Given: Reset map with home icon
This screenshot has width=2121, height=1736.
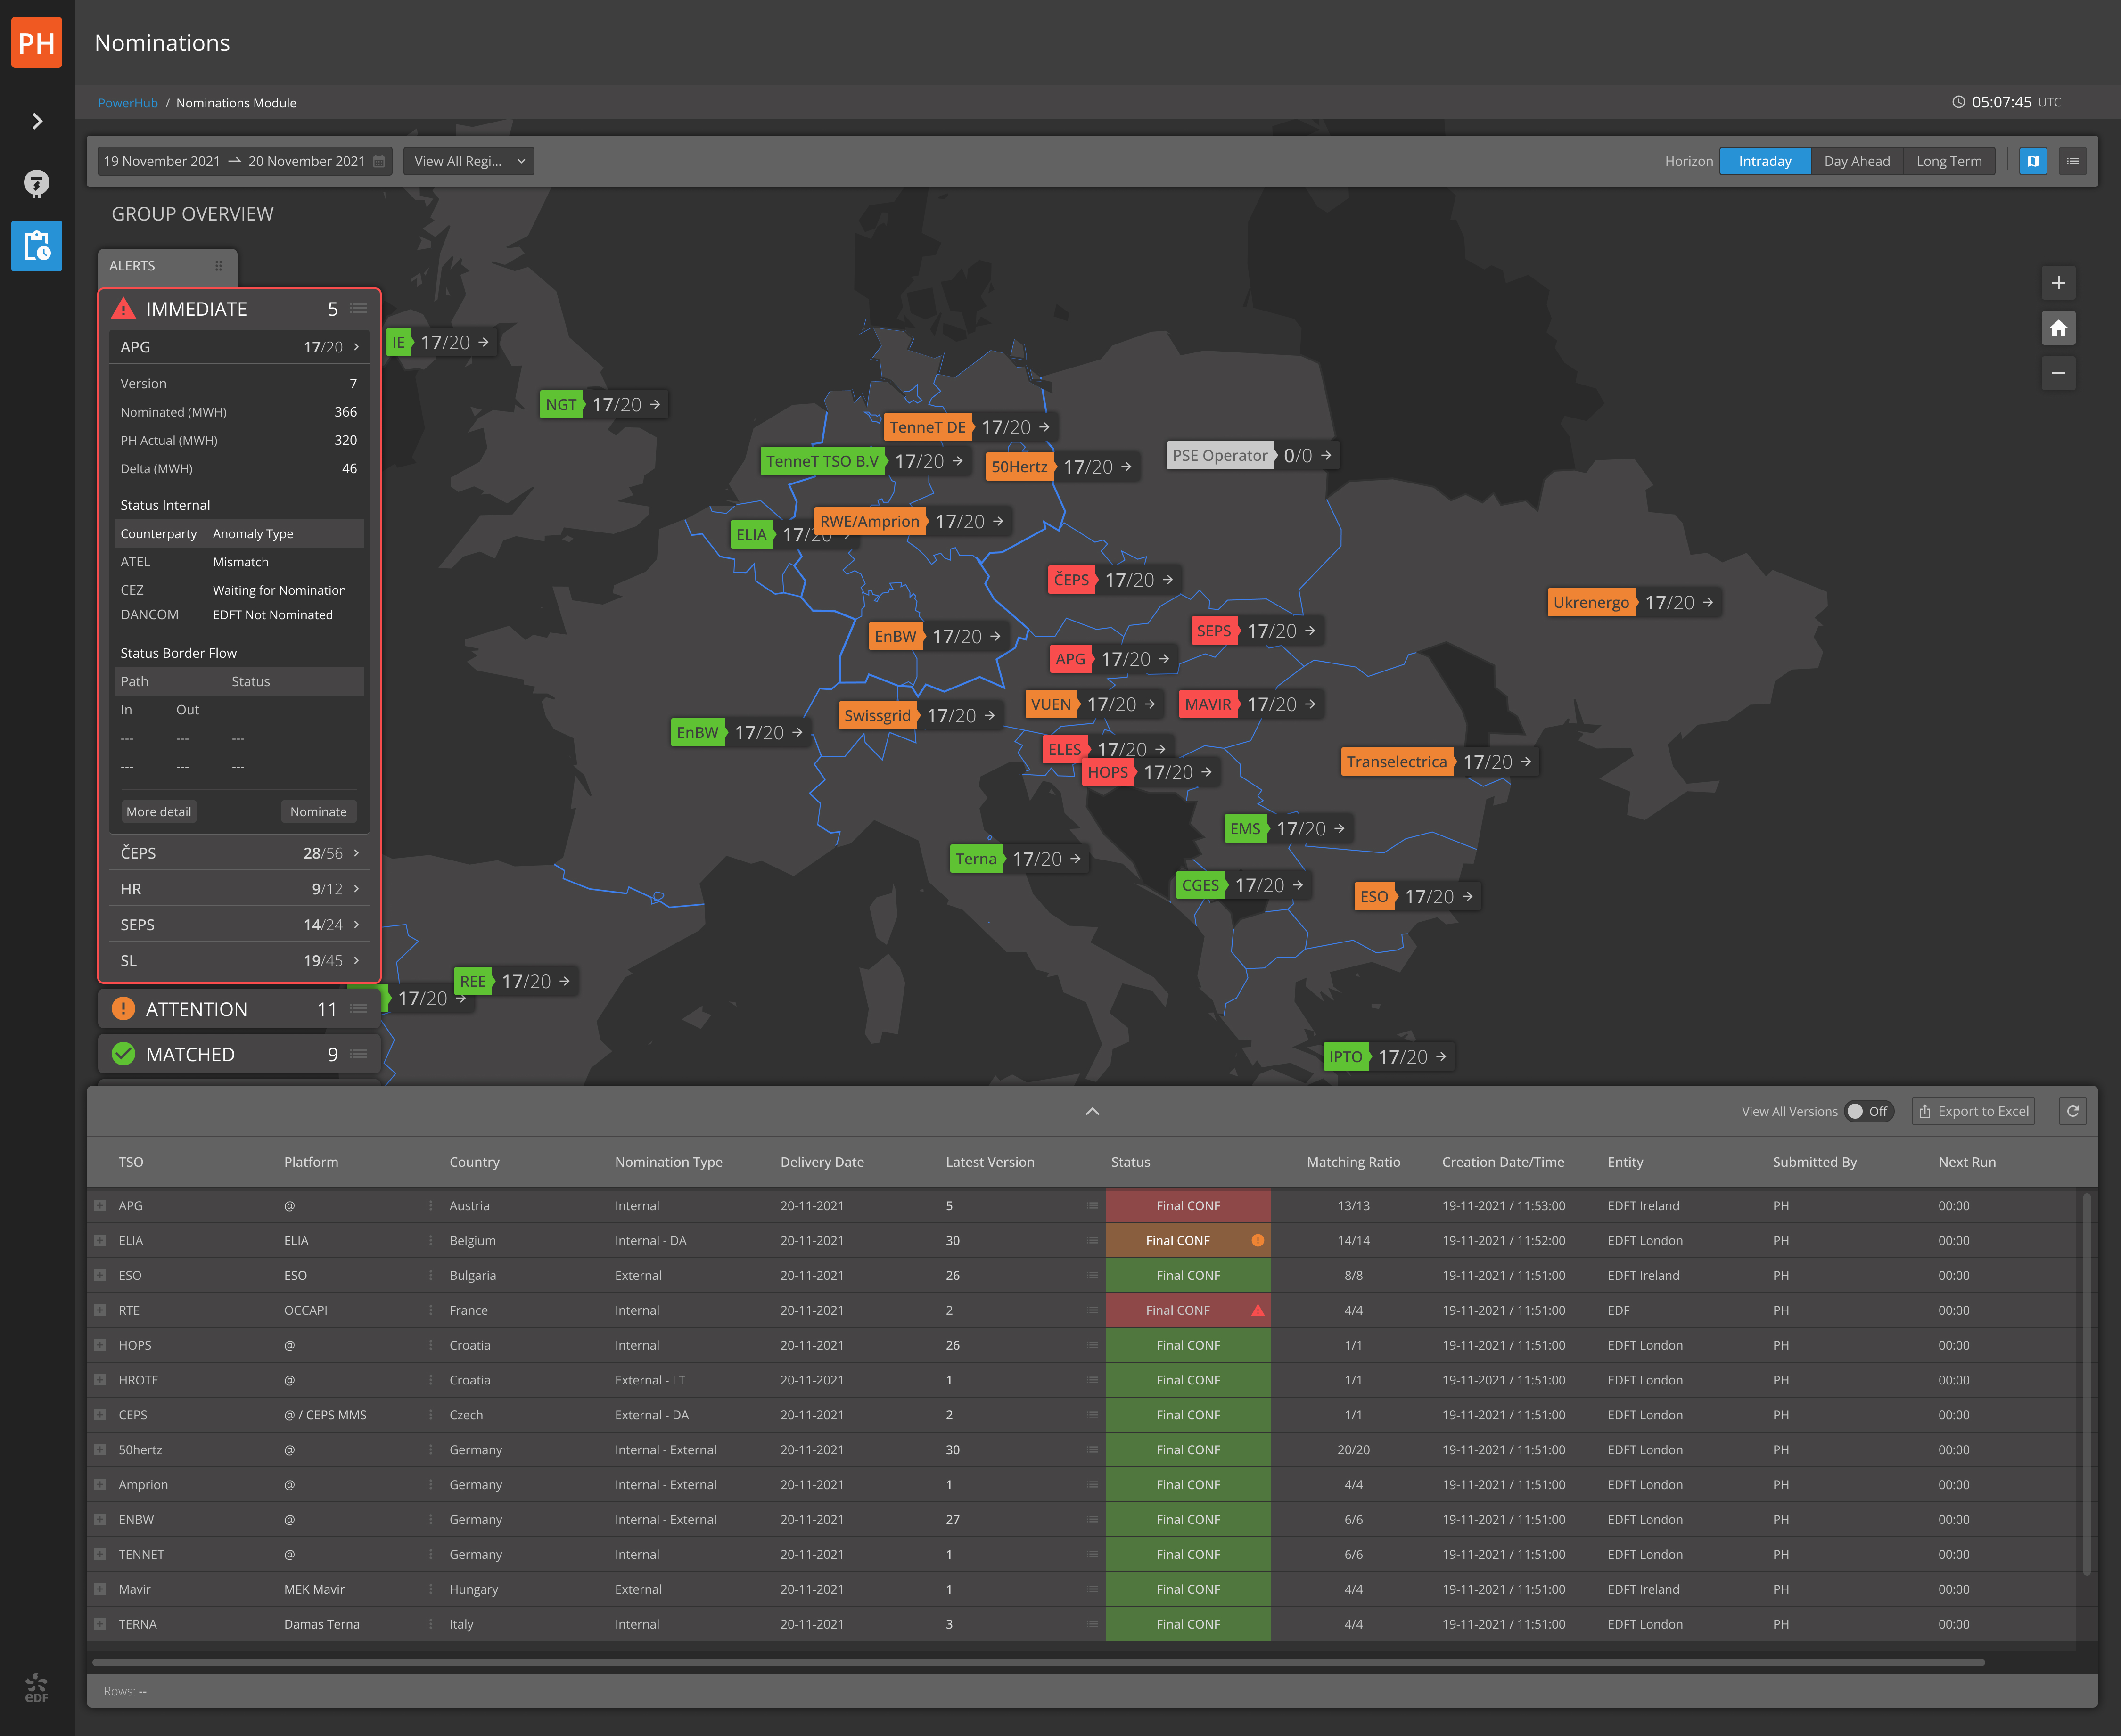Looking at the screenshot, I should tap(2058, 328).
